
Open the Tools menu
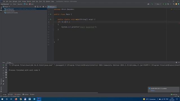click(40, 1)
